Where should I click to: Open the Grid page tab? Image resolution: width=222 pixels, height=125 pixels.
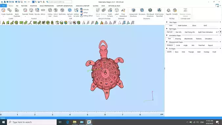(205, 26)
